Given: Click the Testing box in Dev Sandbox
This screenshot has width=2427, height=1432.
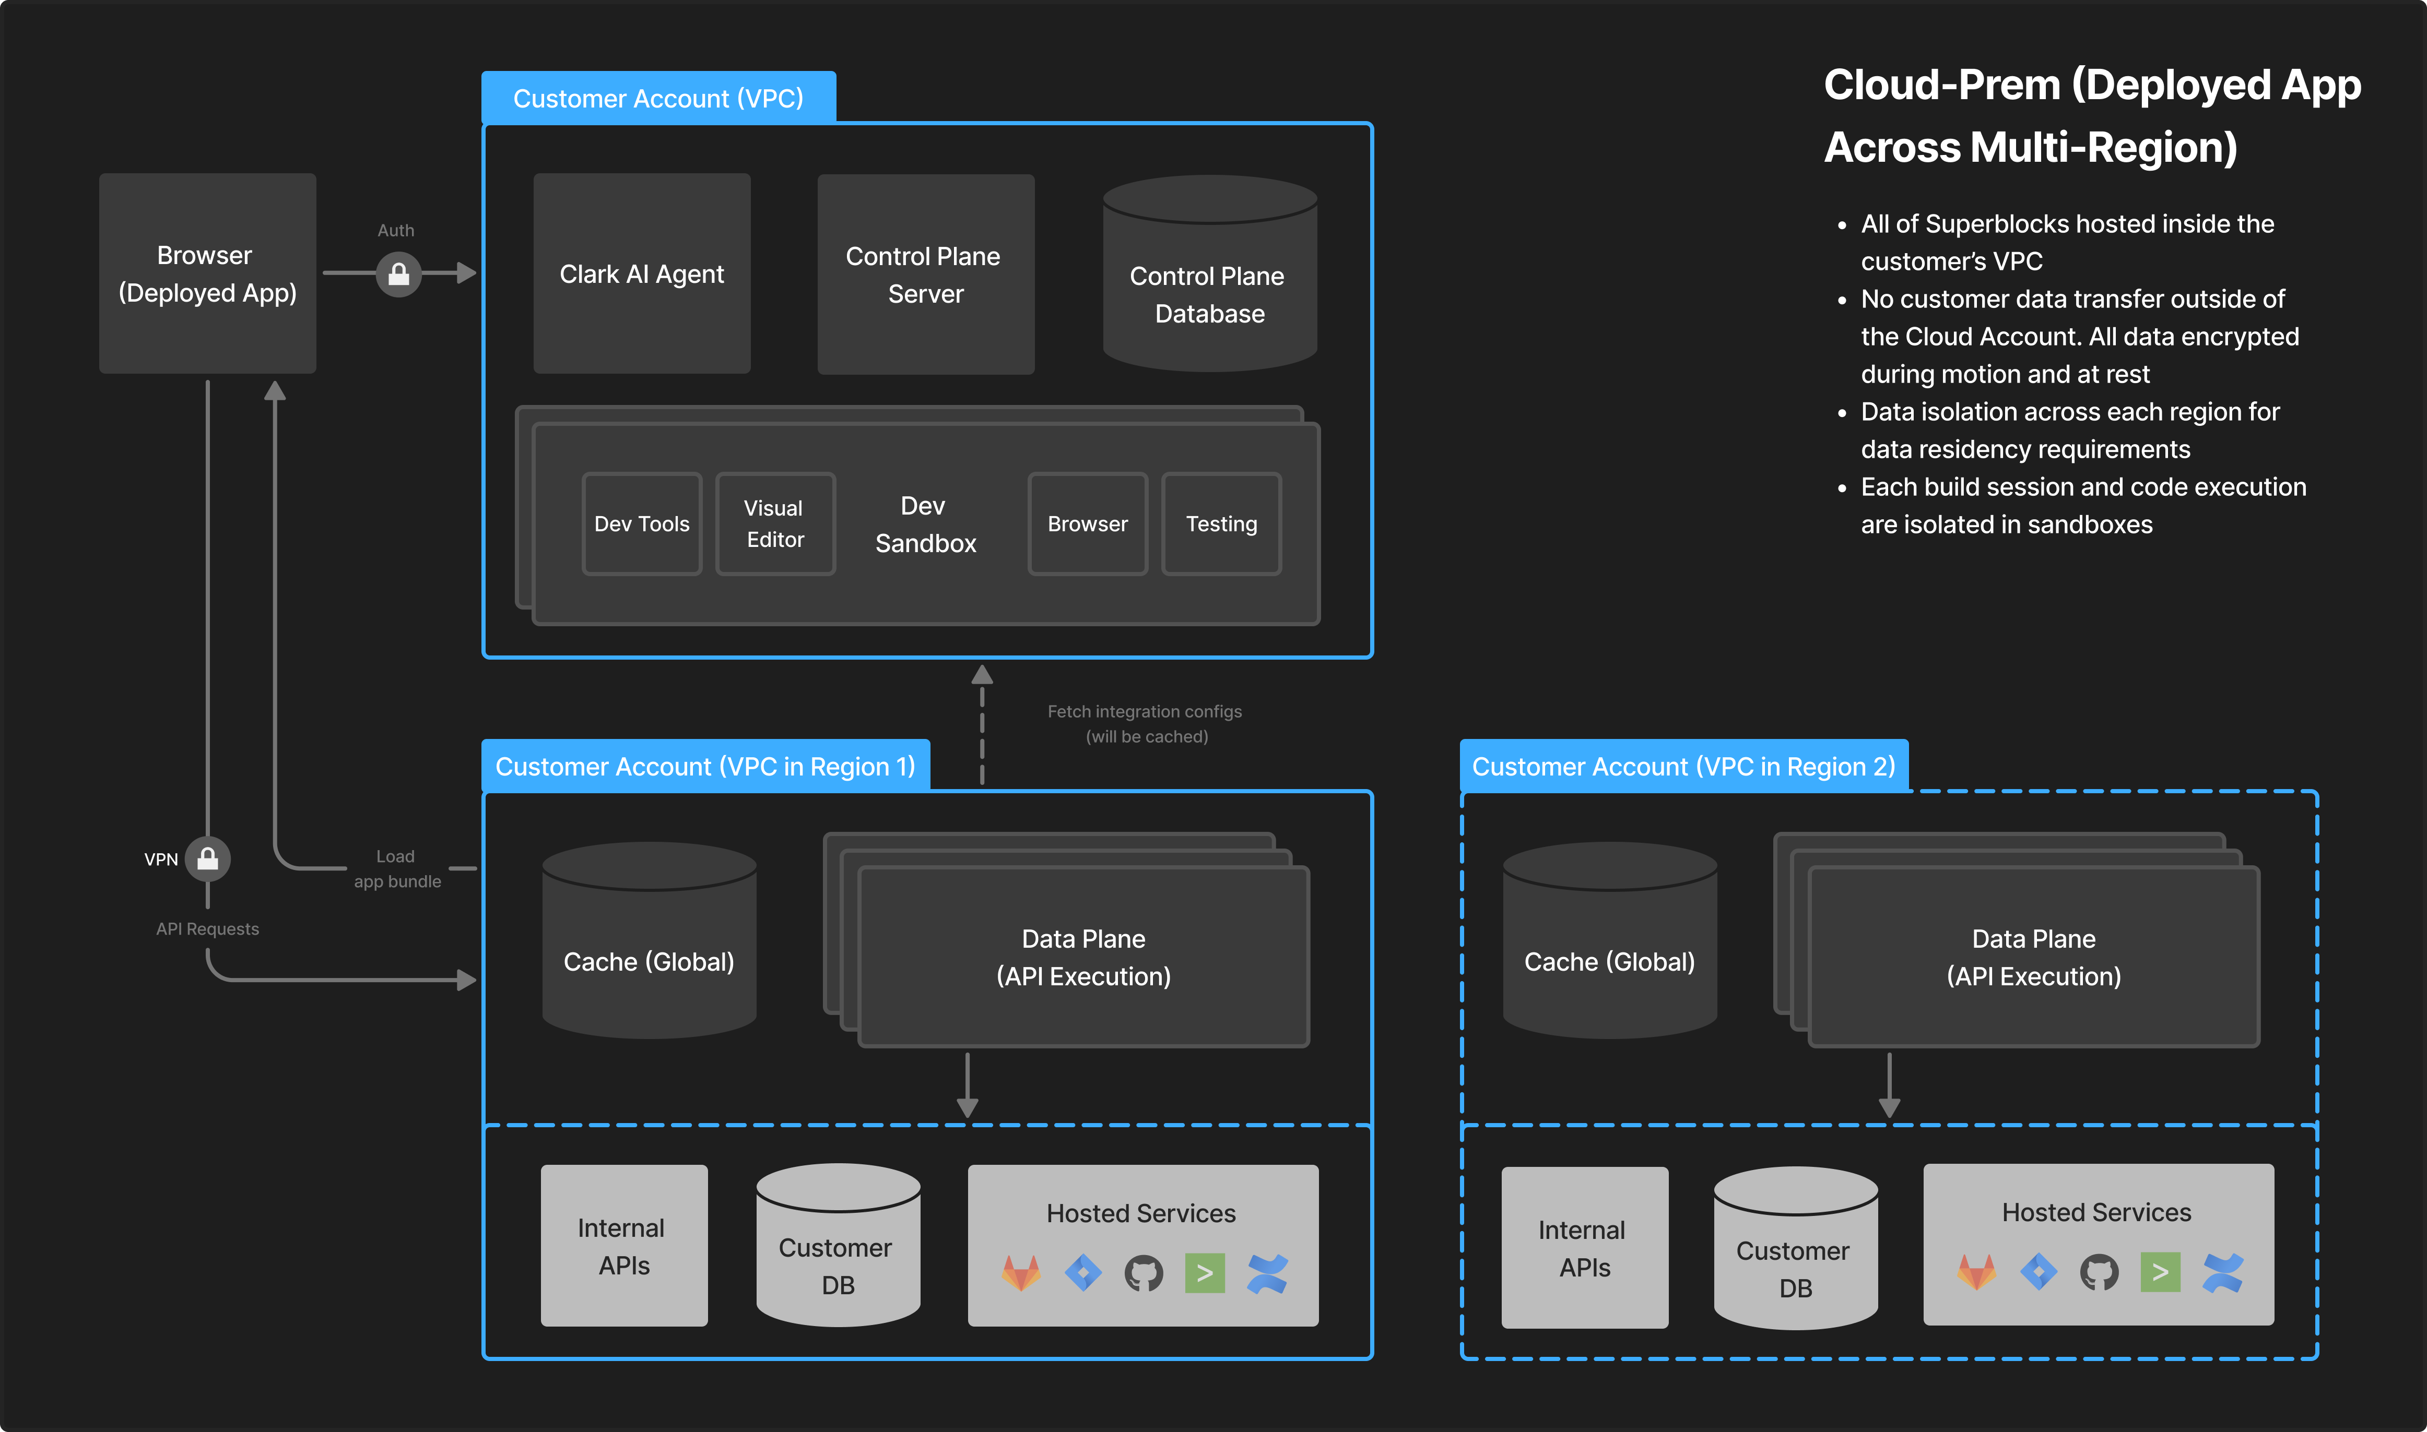Looking at the screenshot, I should pyautogui.click(x=1221, y=524).
